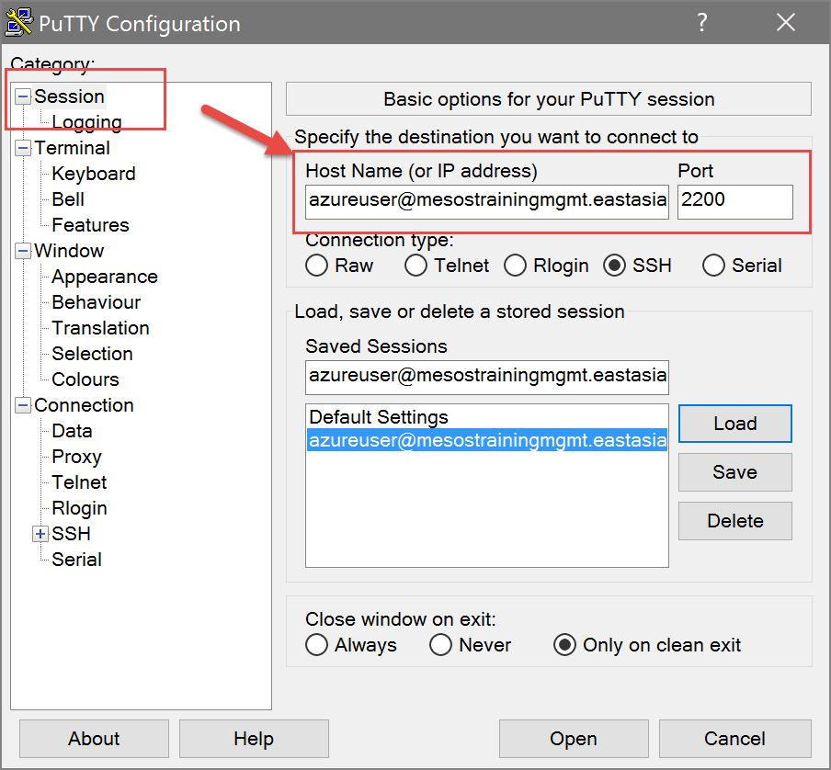The width and height of the screenshot is (831, 770).
Task: Open the SSH connection
Action: coord(574,739)
